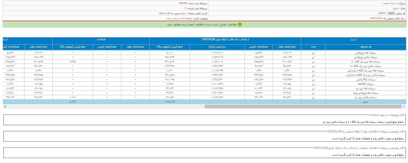Image resolution: width=408 pixels, height=163 pixels.
Task: Click the sales rate cell ۱,۳۵۳,۲۰۹
Action: 217,57
